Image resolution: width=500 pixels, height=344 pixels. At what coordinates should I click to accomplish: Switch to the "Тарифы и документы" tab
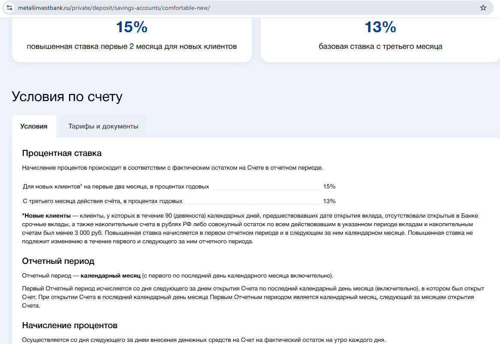point(103,126)
